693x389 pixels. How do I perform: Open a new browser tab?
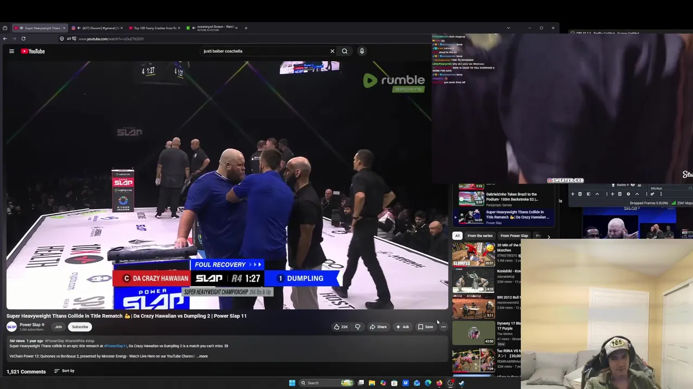(x=246, y=28)
